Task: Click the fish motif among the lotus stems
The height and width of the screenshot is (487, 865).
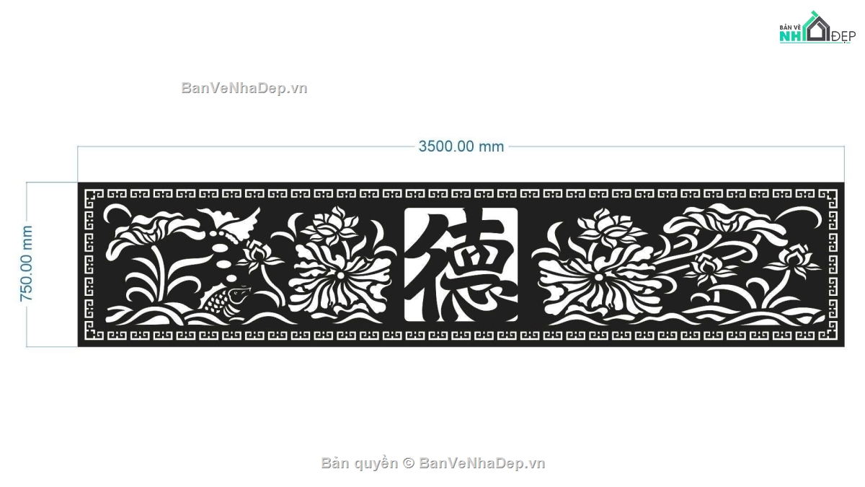Action: [226, 300]
